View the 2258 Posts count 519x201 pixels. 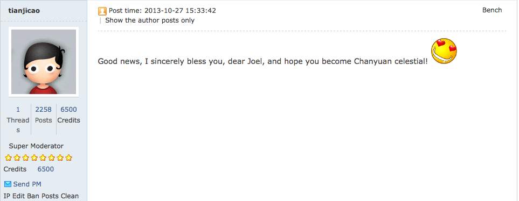[43, 114]
